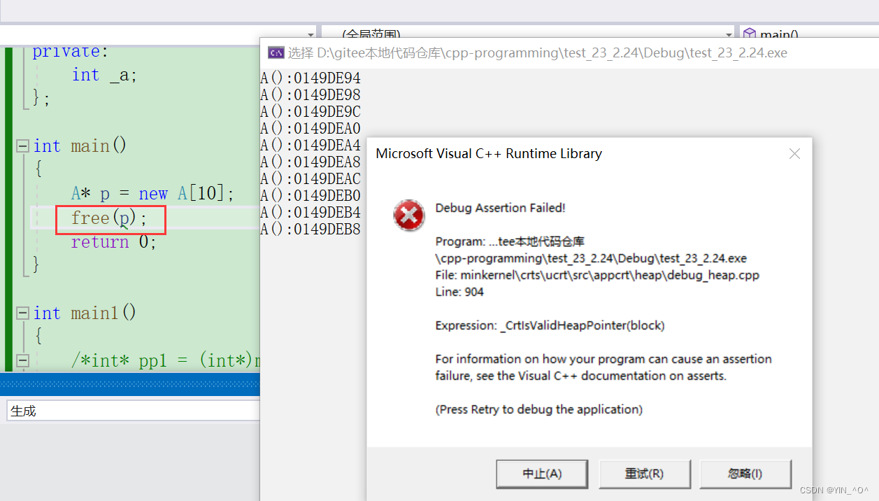Click the green modified-lines margin indicator
Image resolution: width=879 pixels, height=501 pixels.
(x=7, y=210)
